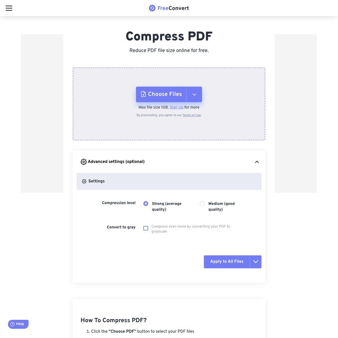Click the Apply to All Files button
Viewport: 338px width, 338px height.
227,262
